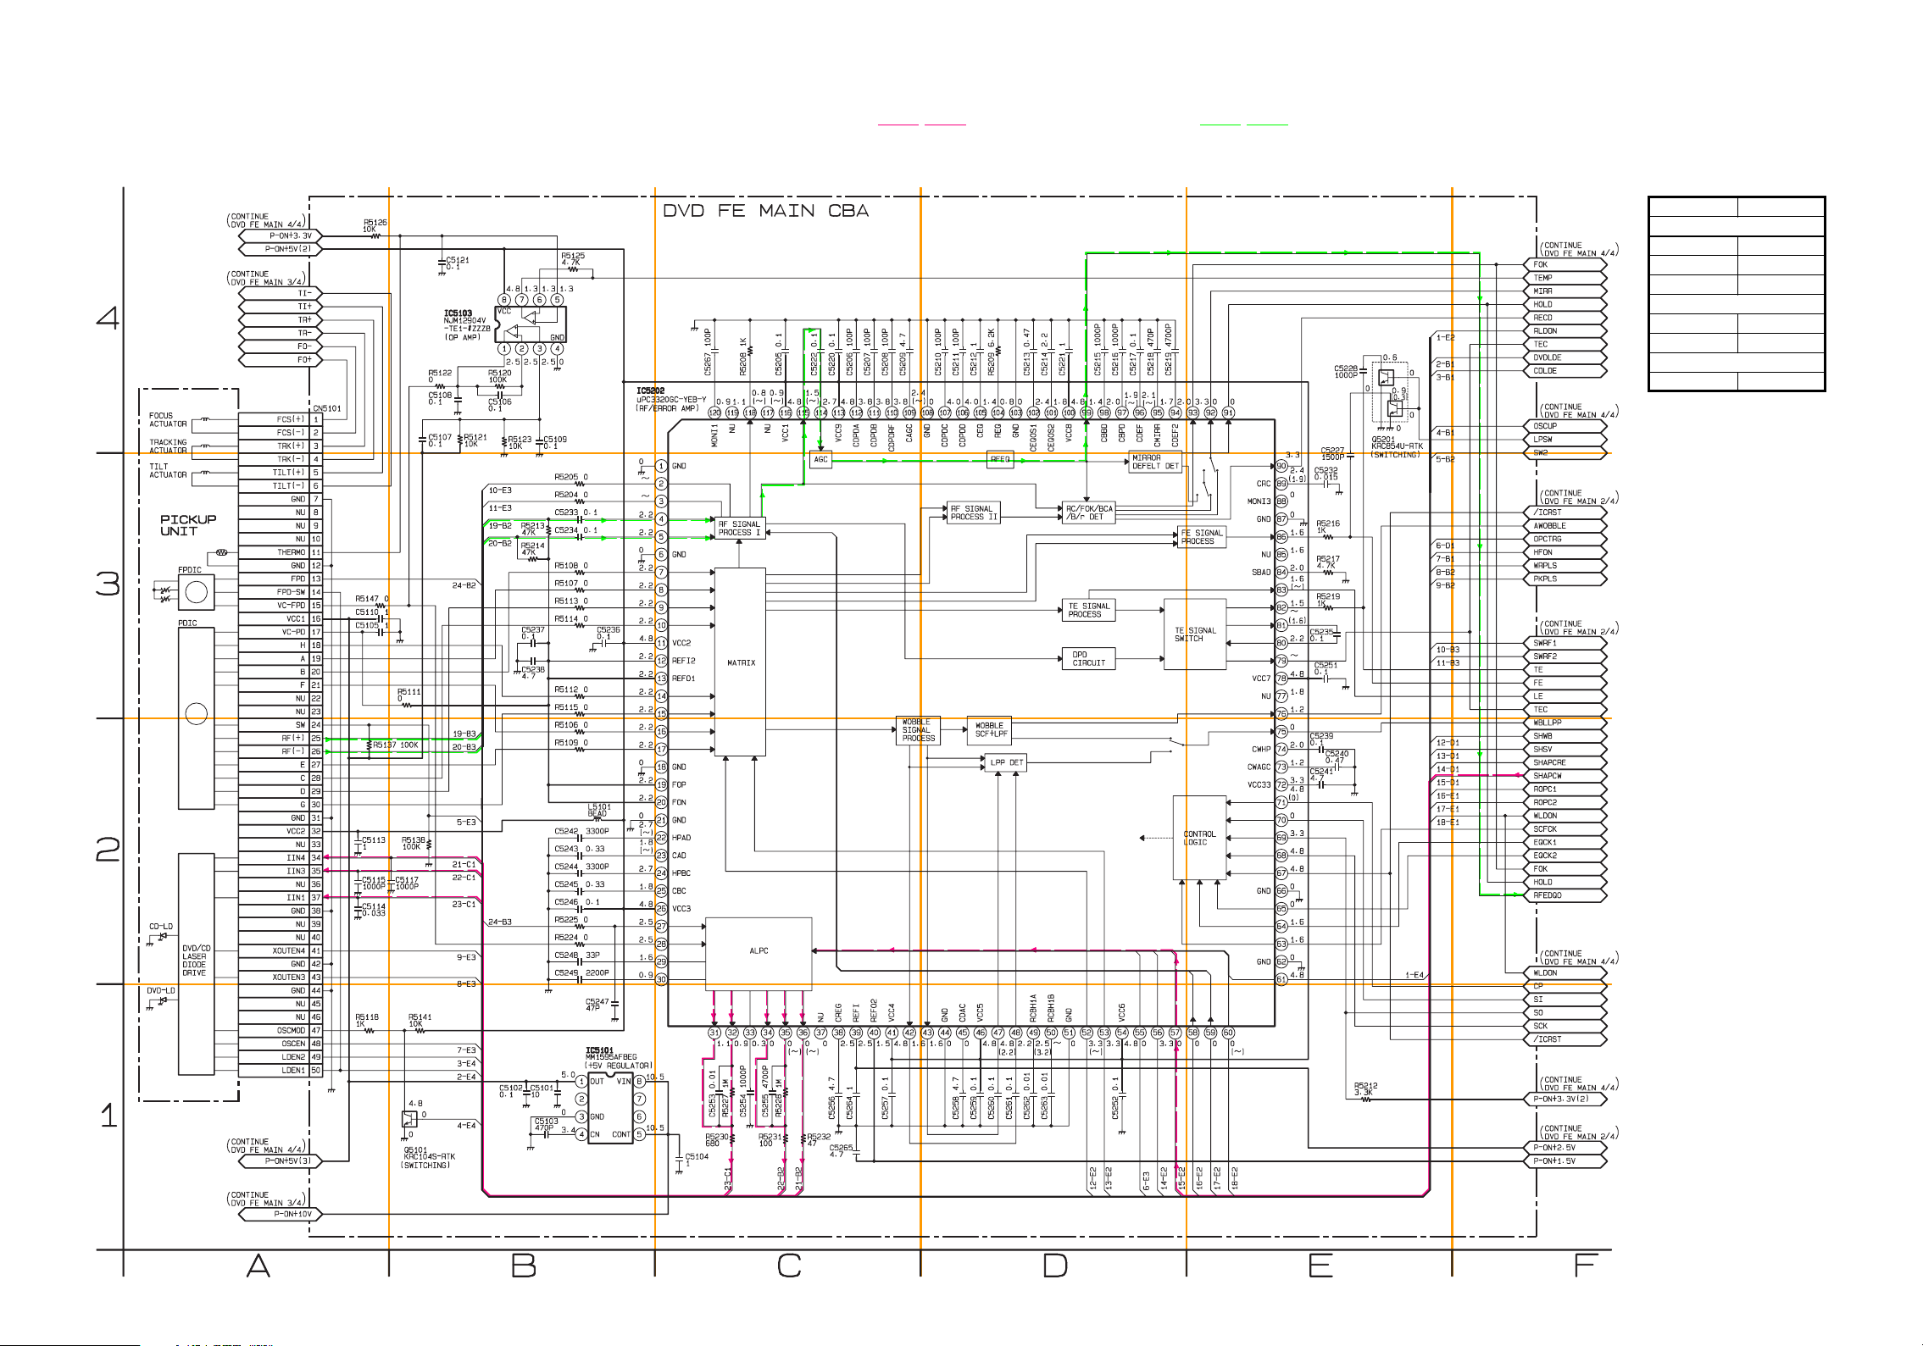Select the 'PICKUP UNIT' label

click(188, 525)
